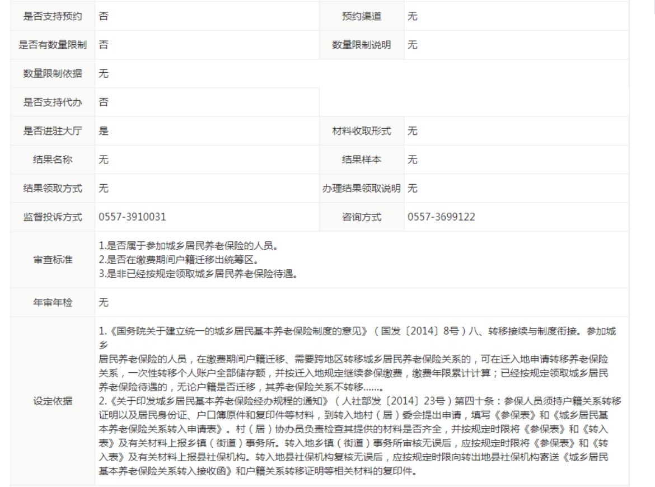The width and height of the screenshot is (655, 487).
Task: Click the 结果样本 label cell
Action: 361,160
